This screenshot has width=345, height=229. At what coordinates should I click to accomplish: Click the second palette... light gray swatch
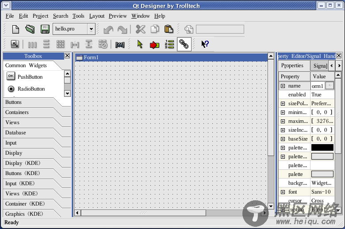pyautogui.click(x=322, y=156)
